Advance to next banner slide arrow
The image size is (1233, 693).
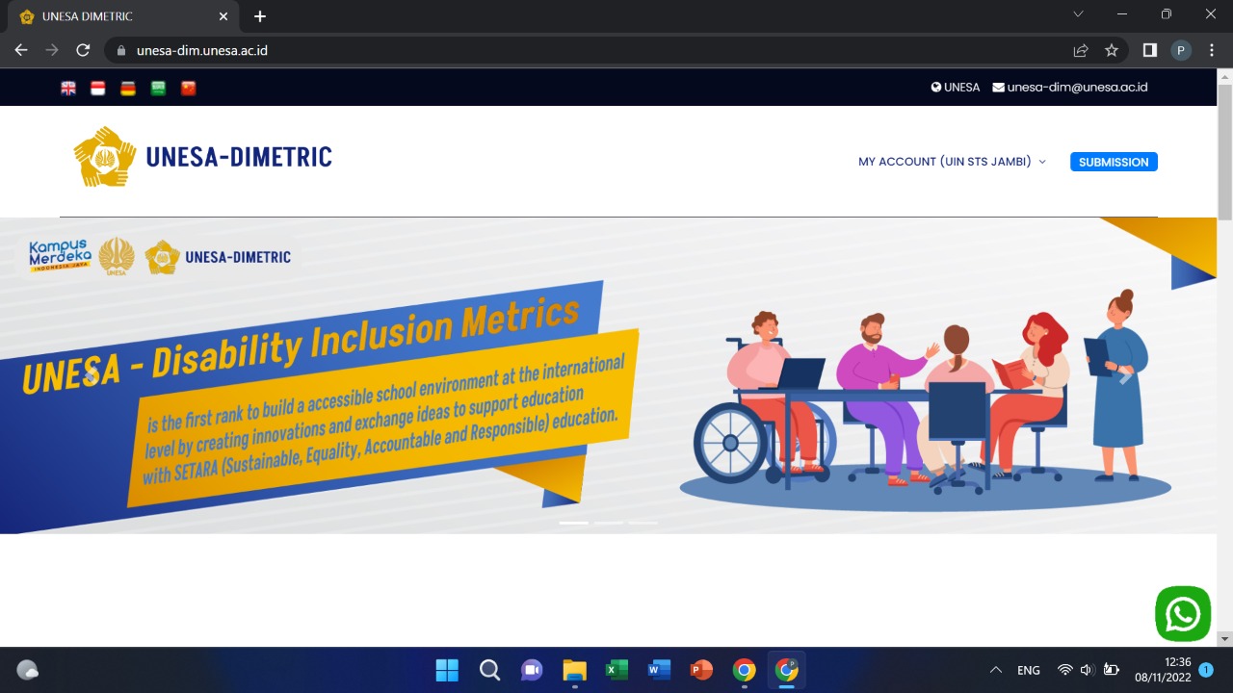tap(1124, 375)
